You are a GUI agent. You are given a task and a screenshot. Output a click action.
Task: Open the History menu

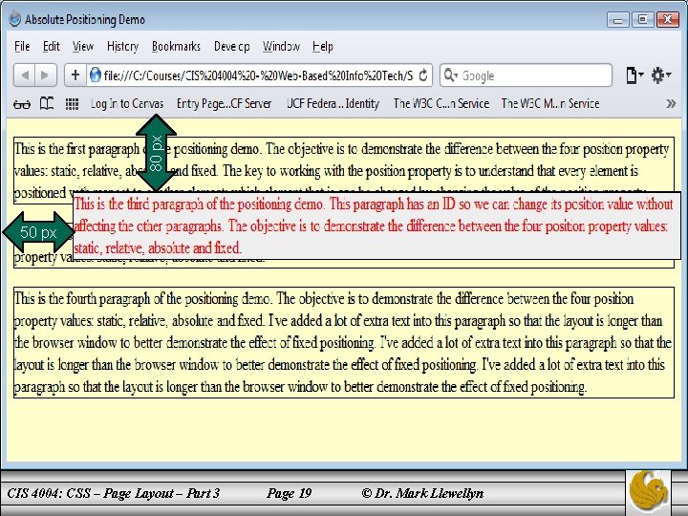[123, 47]
